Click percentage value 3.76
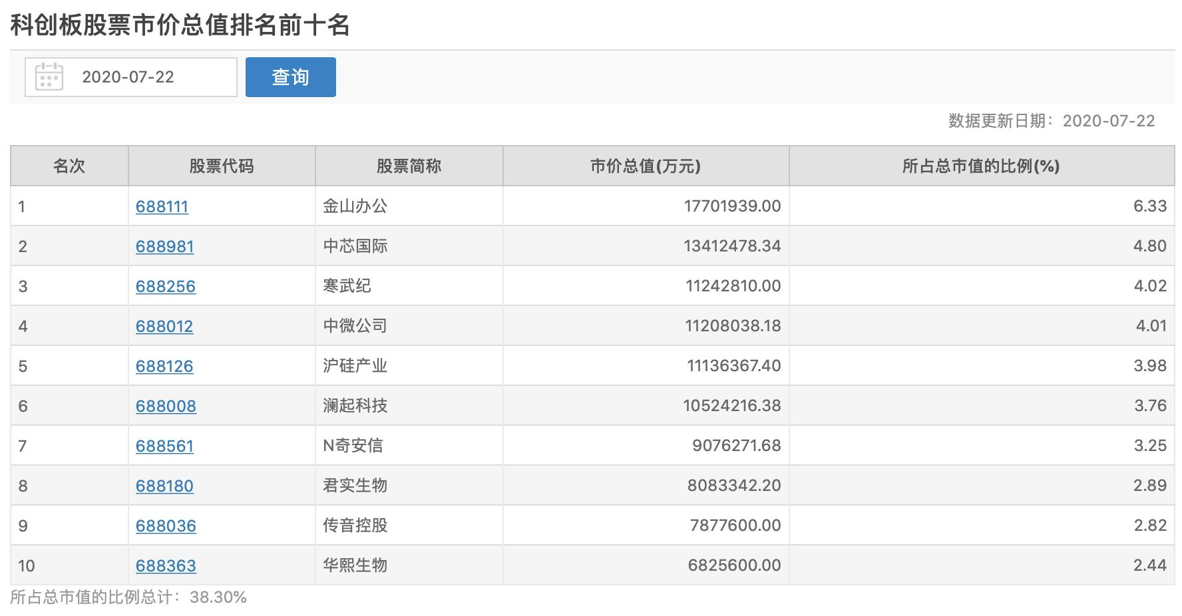This screenshot has height=616, width=1182. tap(1150, 406)
